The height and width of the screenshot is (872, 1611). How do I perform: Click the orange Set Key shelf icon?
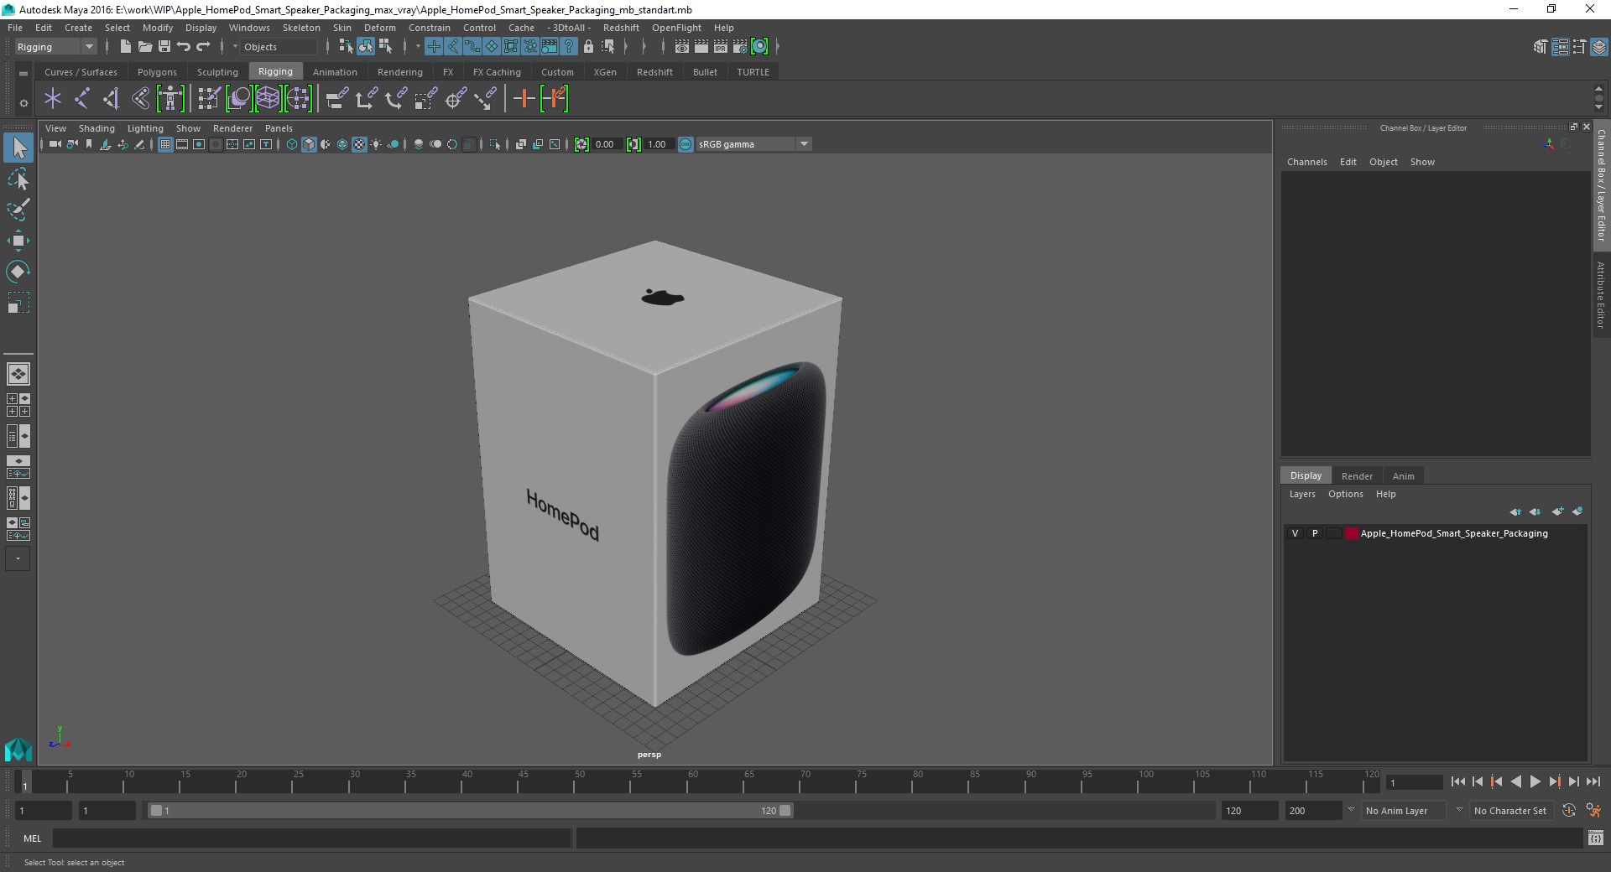524,99
